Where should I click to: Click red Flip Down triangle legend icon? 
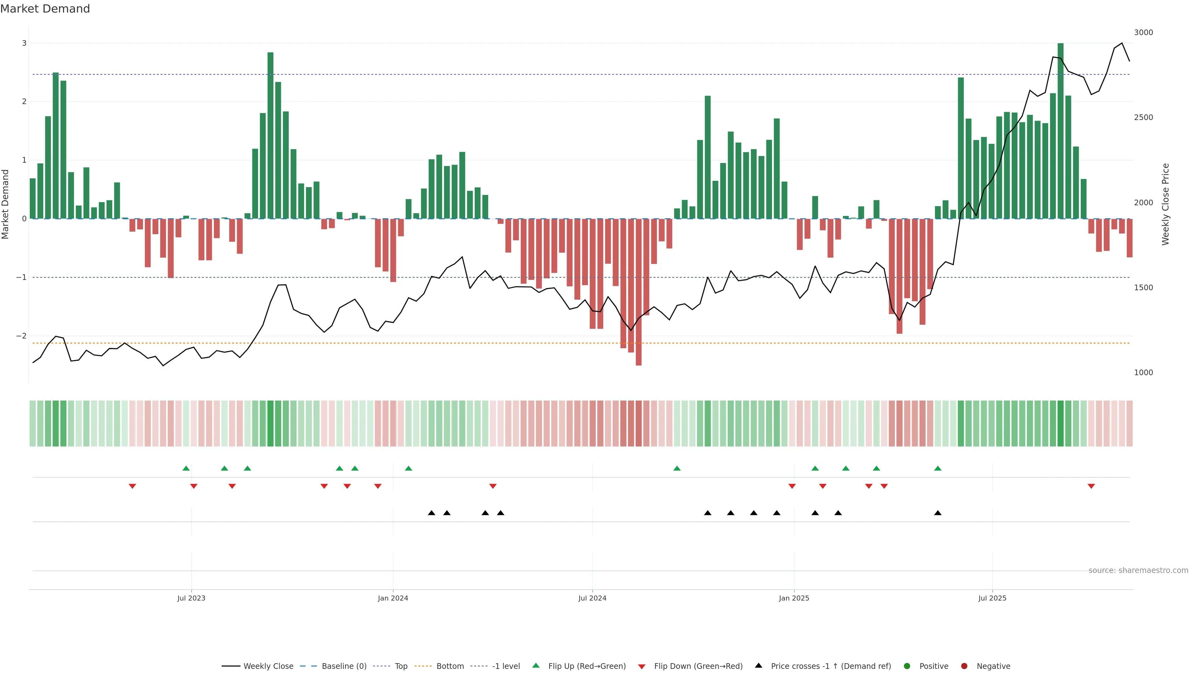642,667
